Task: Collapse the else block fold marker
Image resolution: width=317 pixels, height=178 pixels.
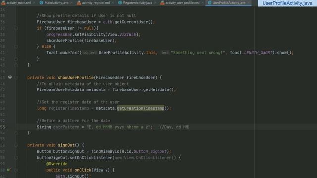Action: coord(16,46)
